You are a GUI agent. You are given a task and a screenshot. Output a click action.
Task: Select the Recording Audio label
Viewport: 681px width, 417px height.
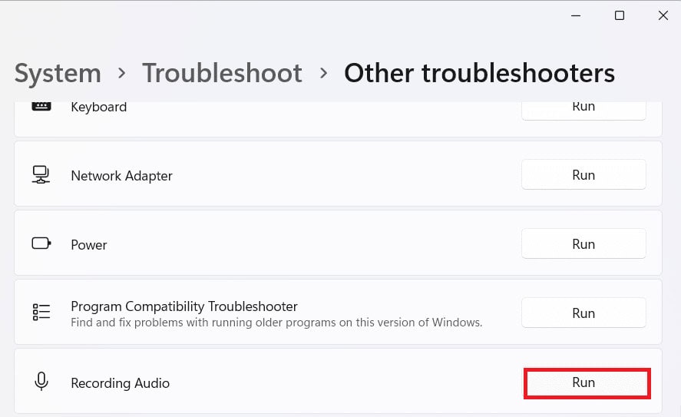pos(120,382)
